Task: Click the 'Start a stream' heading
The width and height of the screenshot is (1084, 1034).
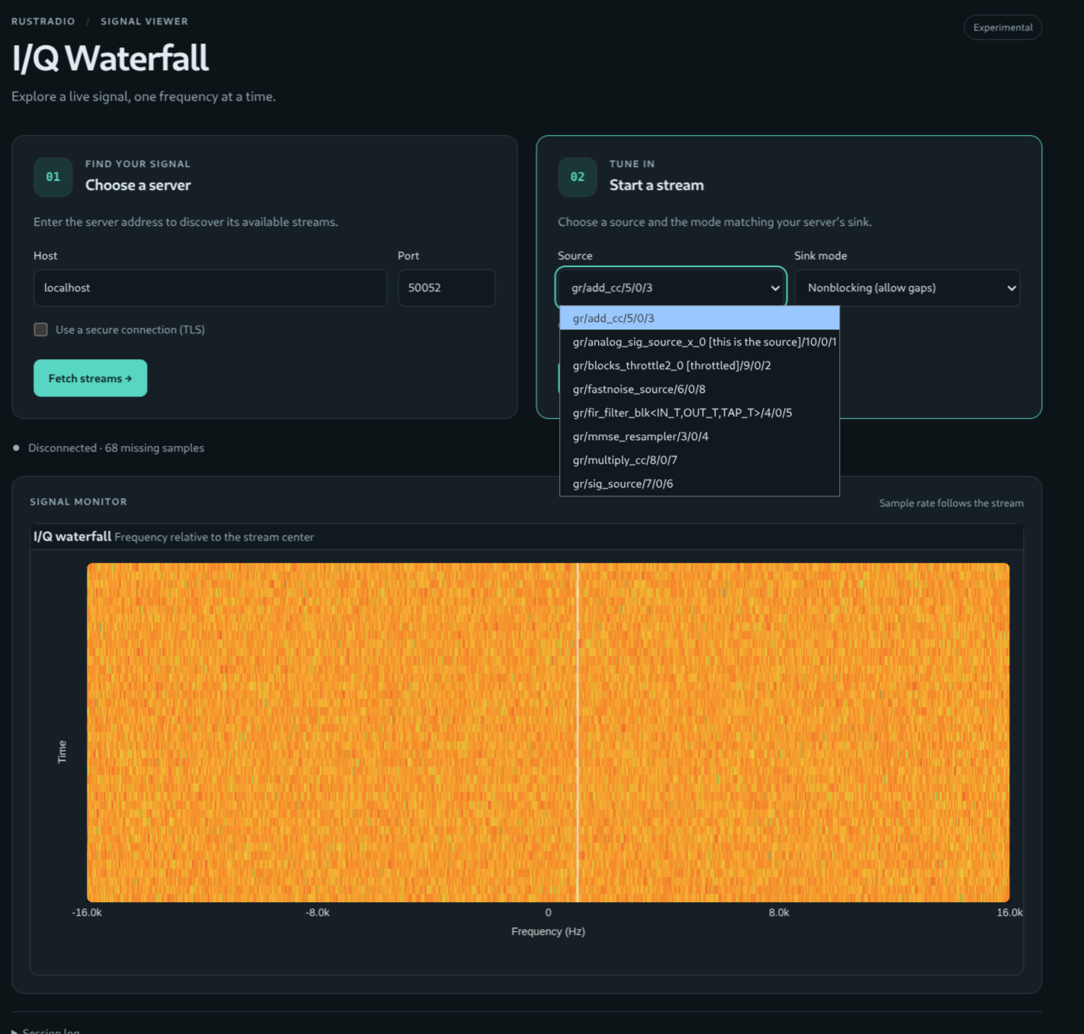Action: (x=656, y=185)
